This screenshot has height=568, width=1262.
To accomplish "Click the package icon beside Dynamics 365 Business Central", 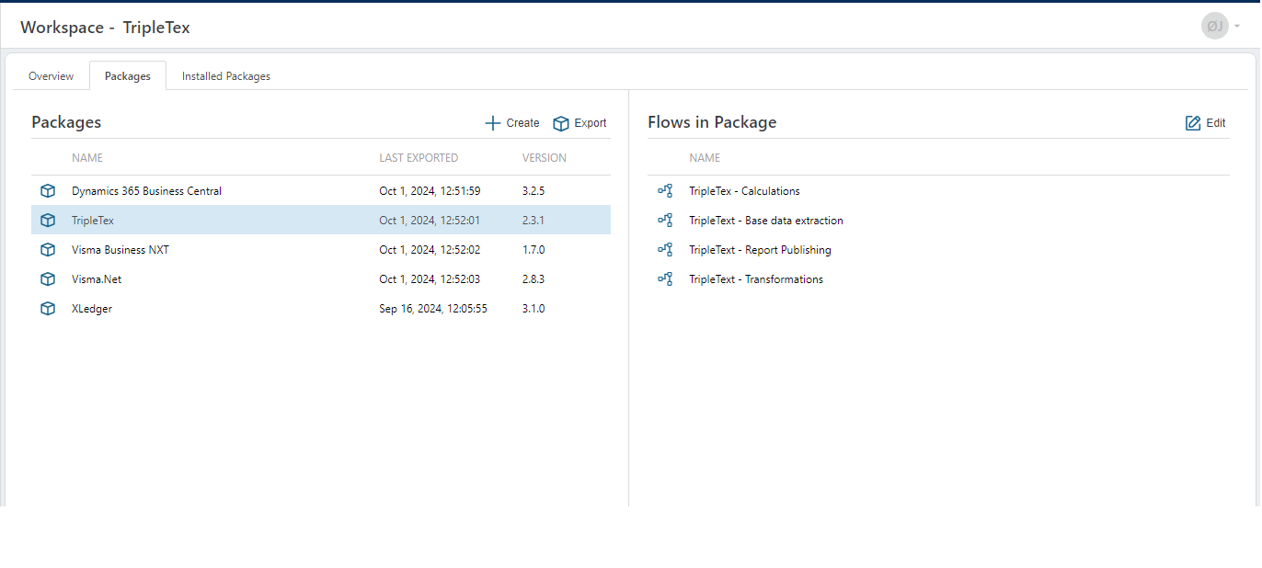I will tap(48, 191).
